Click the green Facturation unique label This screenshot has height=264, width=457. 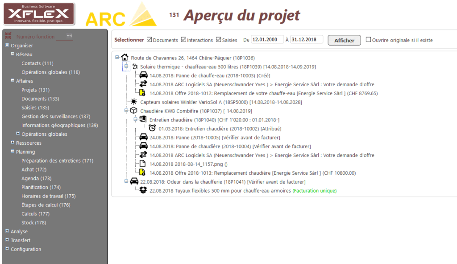[x=315, y=191]
